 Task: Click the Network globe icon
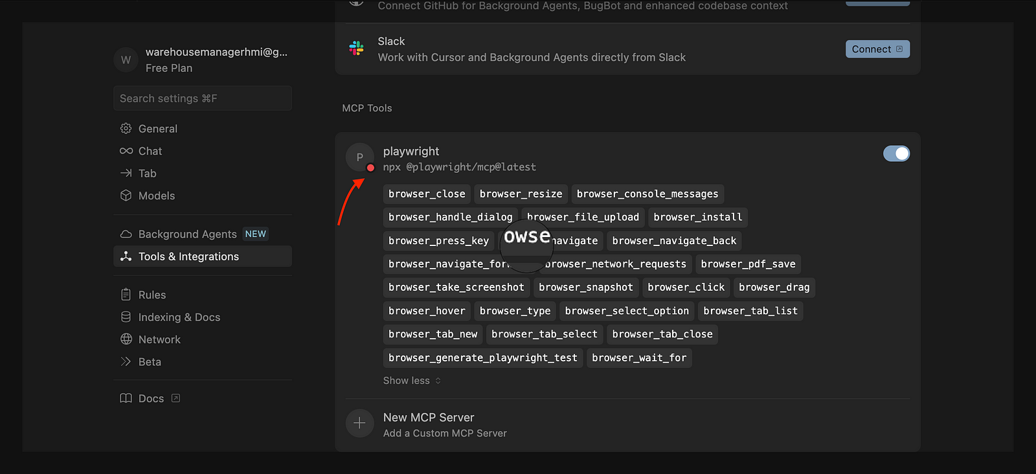126,339
